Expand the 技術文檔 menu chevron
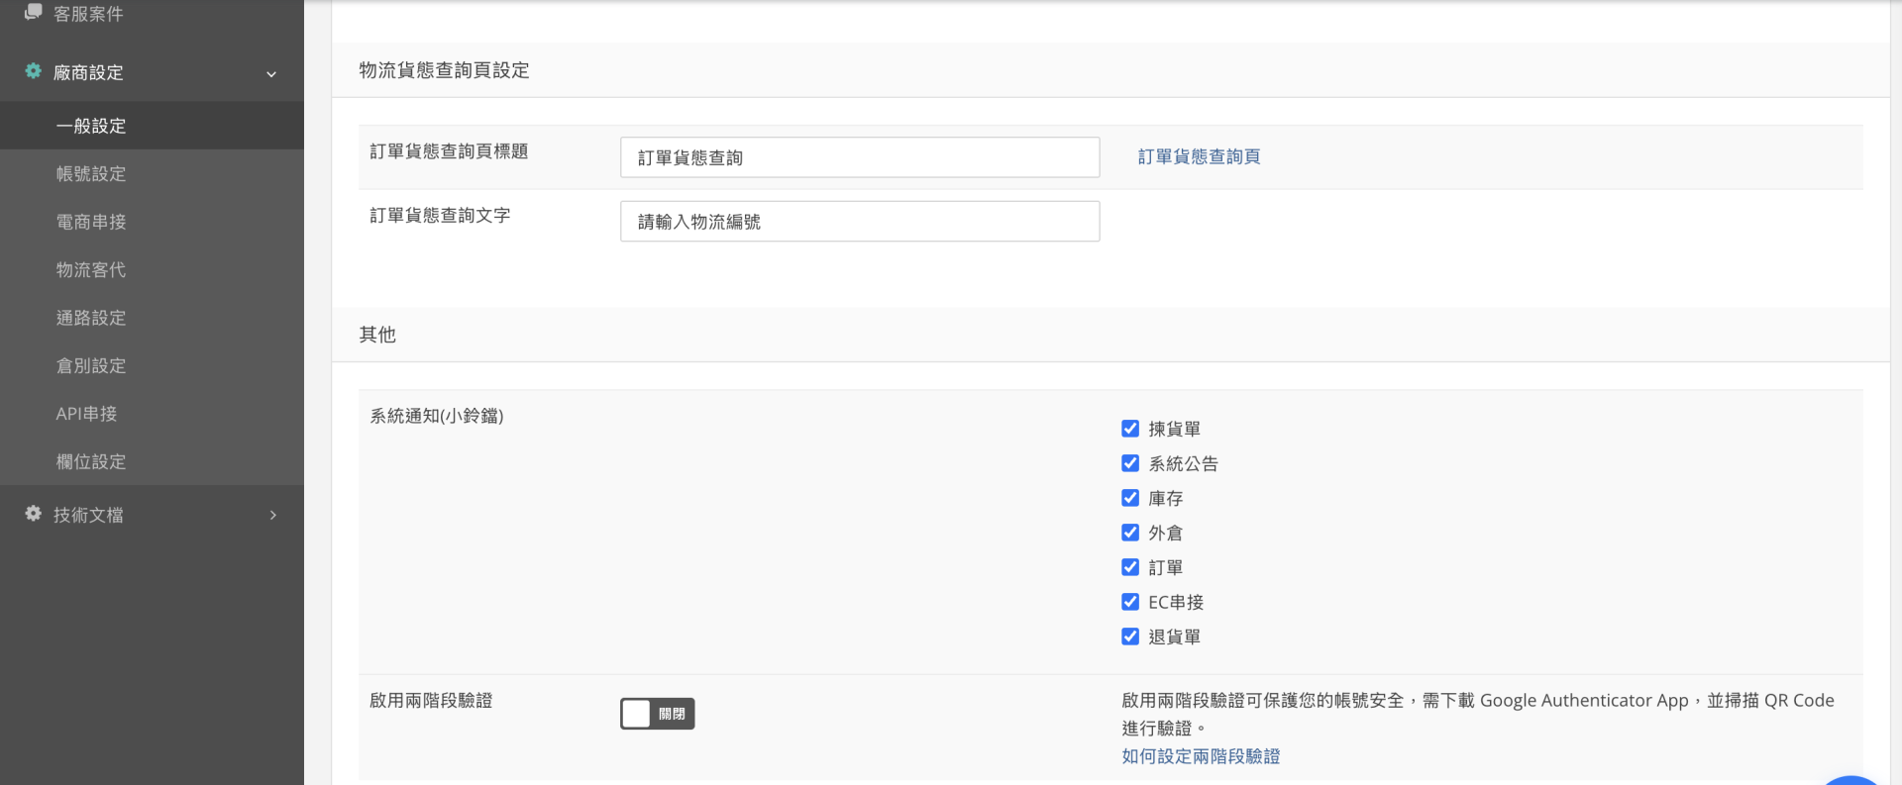 [x=272, y=516]
